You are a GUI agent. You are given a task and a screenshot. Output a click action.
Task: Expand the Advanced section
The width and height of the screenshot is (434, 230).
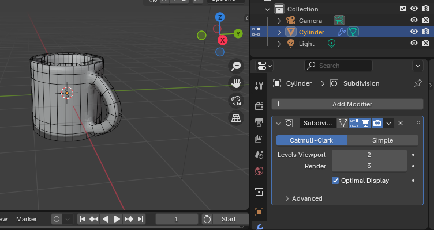(287, 198)
